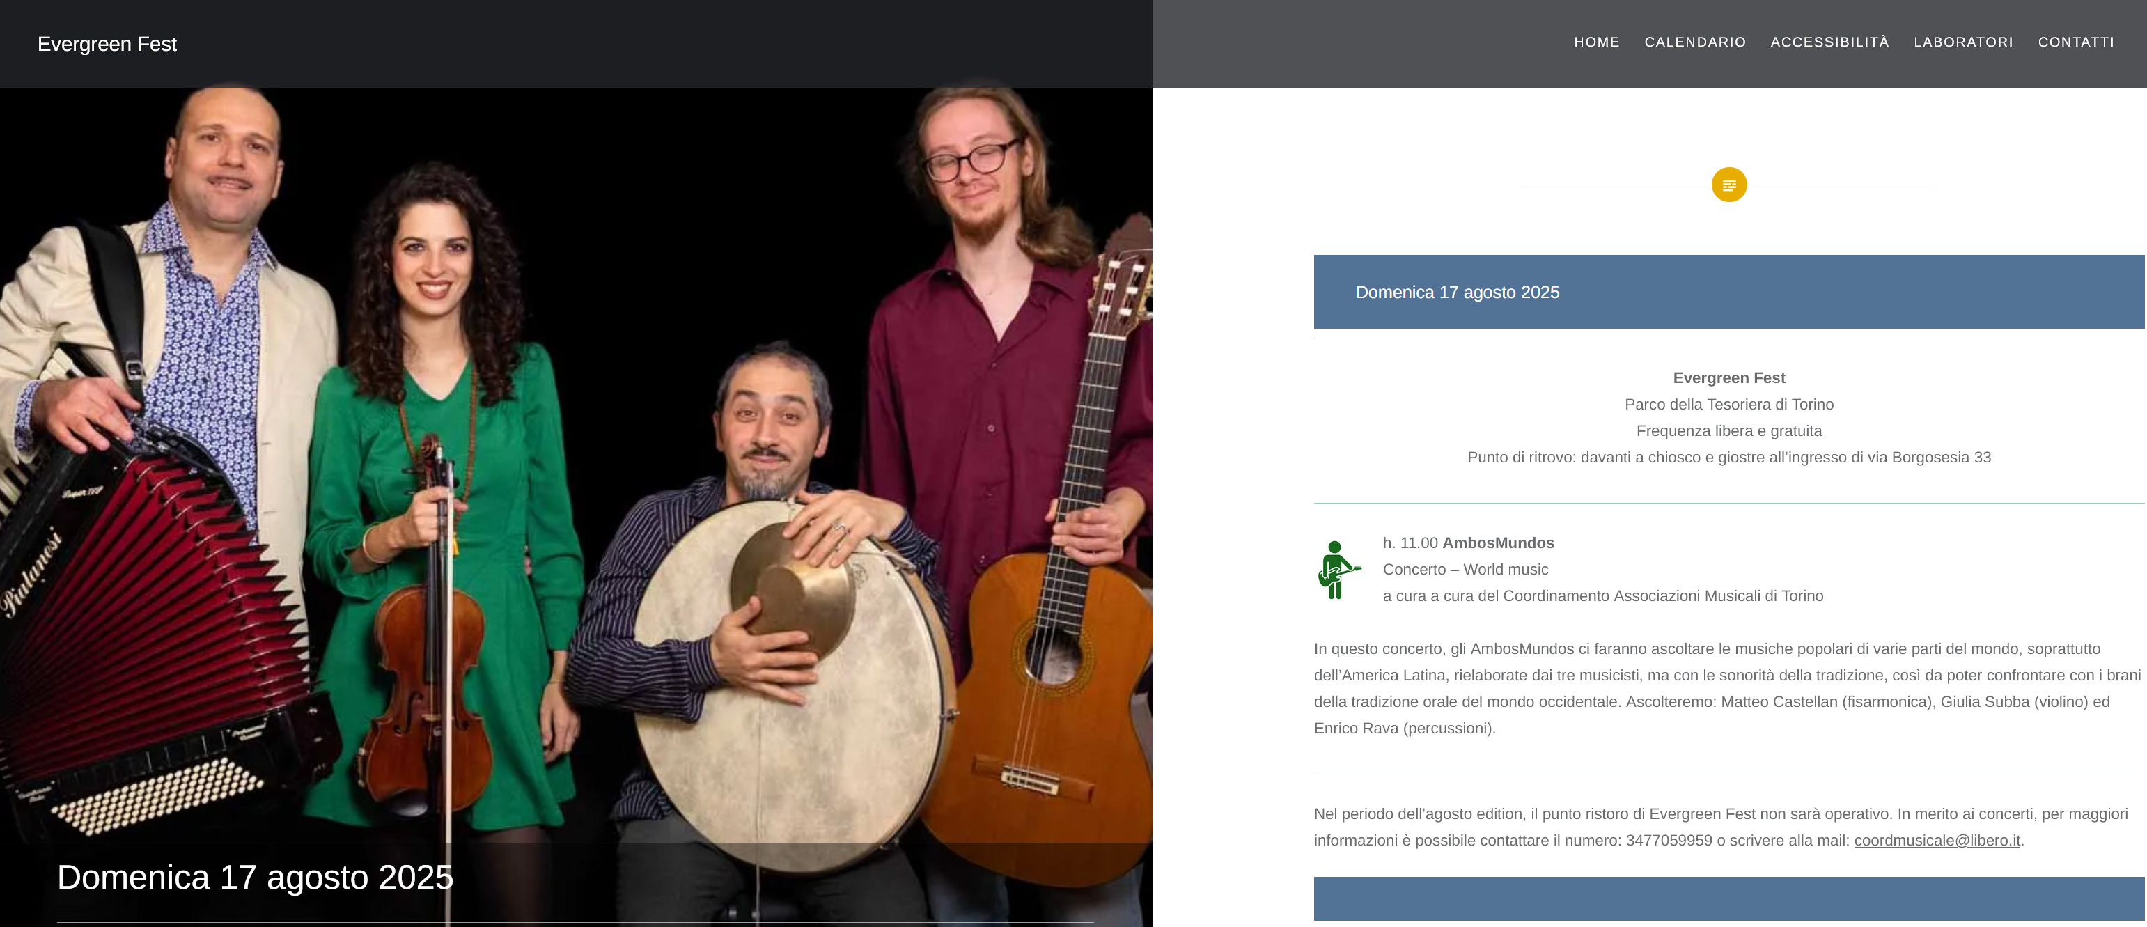Click the bold Evergreen Fest heading in the article
The image size is (2147, 927).
click(x=1728, y=377)
